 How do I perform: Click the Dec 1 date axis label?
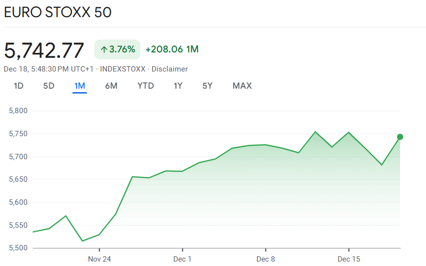click(182, 259)
